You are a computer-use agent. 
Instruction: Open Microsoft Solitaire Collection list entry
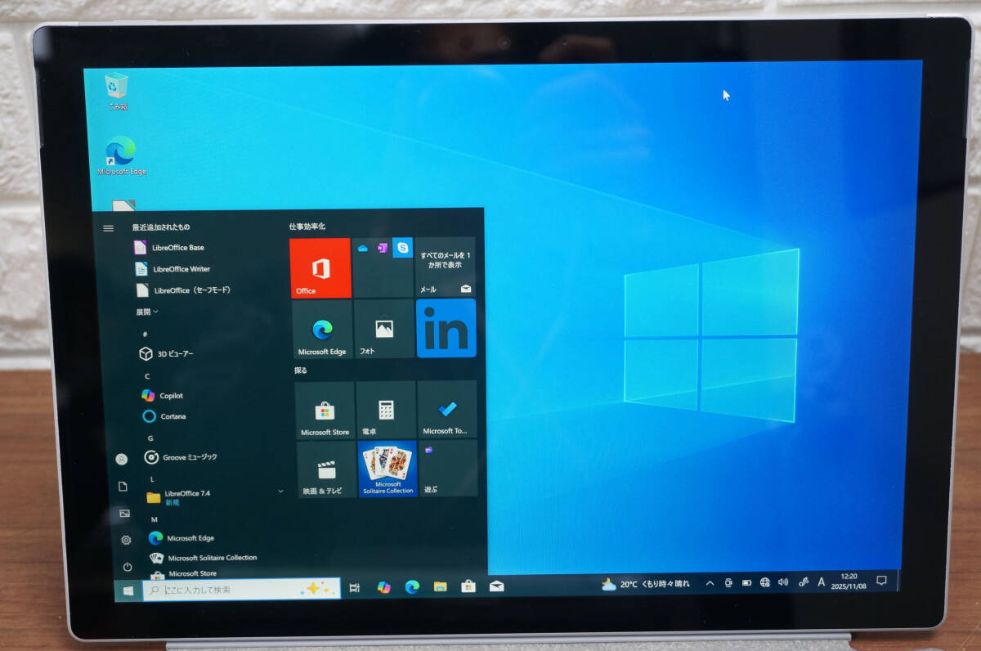pyautogui.click(x=204, y=558)
